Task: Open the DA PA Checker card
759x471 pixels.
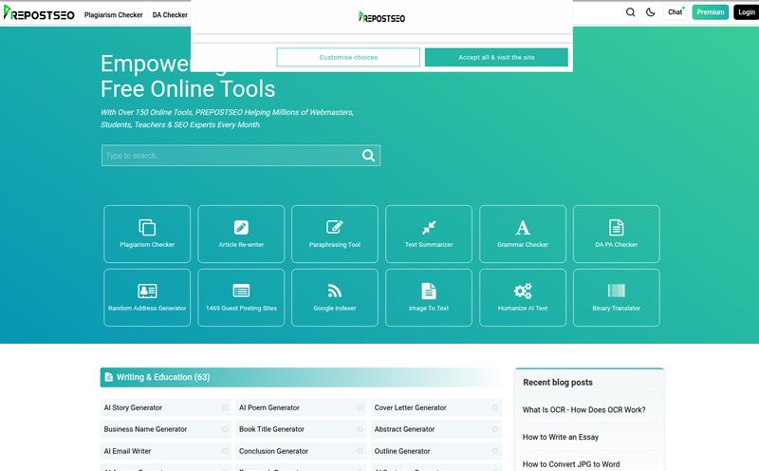Action: point(616,234)
